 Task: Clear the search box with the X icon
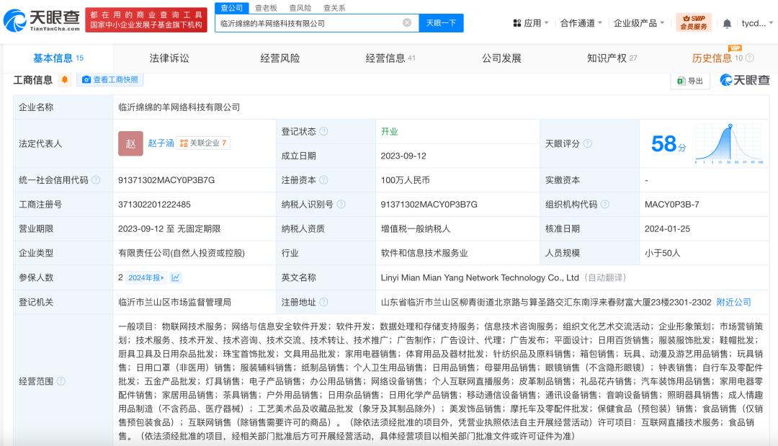[x=407, y=23]
